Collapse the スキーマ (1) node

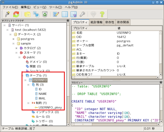click(16, 53)
